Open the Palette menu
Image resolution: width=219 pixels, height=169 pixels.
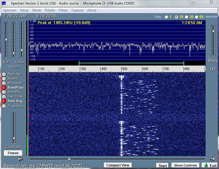(50, 10)
